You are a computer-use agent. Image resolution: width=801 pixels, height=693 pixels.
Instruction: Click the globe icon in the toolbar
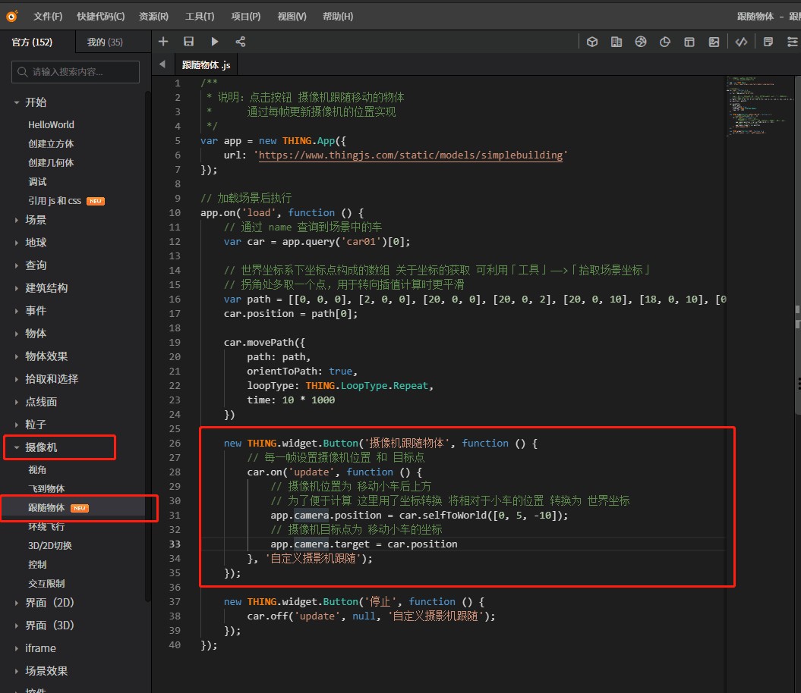(x=641, y=42)
